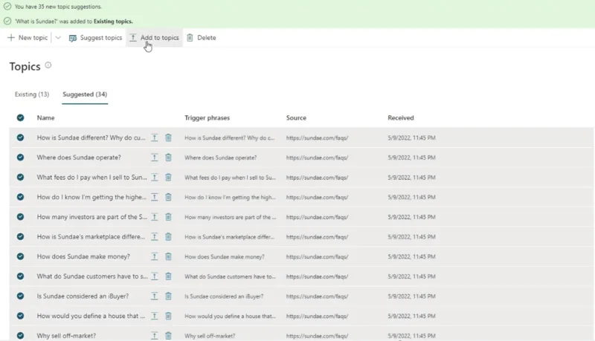Uncheck the 'How is Sundae different' row
The image size is (595, 341).
pyautogui.click(x=21, y=137)
